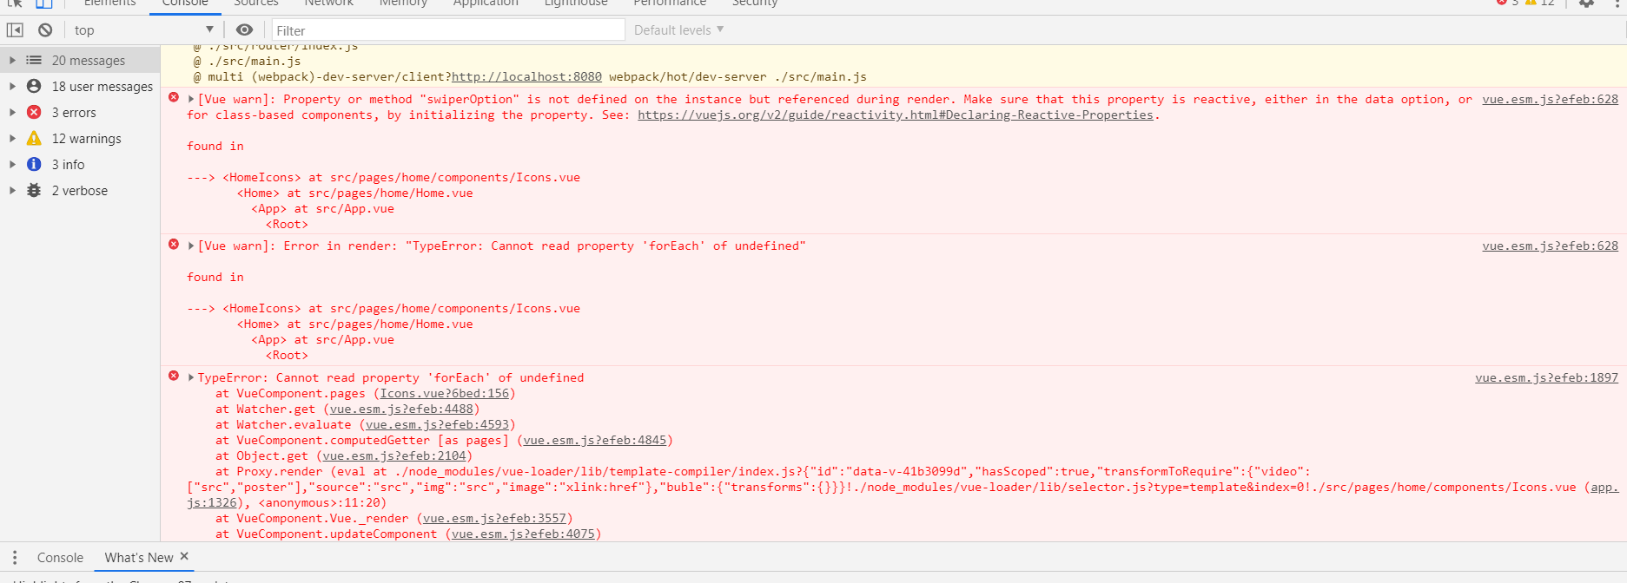
Task: Open the http://localhost:8080 link
Action: (526, 77)
